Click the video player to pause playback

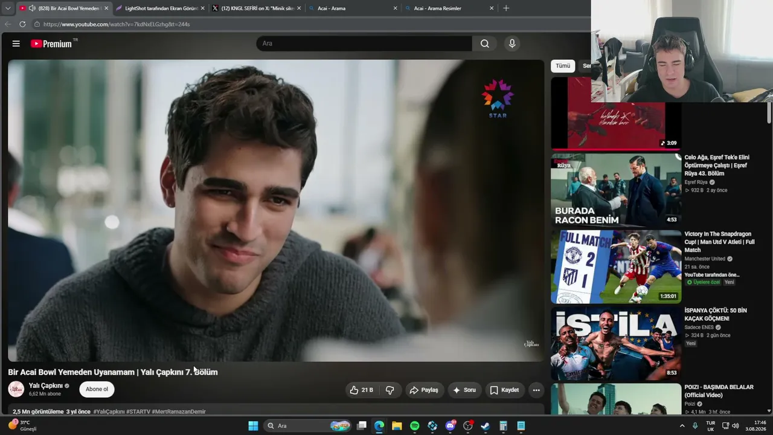pyautogui.click(x=276, y=210)
